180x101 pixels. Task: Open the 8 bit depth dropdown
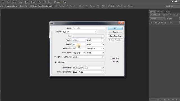tap(95, 53)
